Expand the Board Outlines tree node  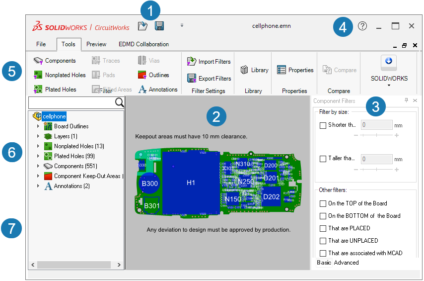click(38, 126)
